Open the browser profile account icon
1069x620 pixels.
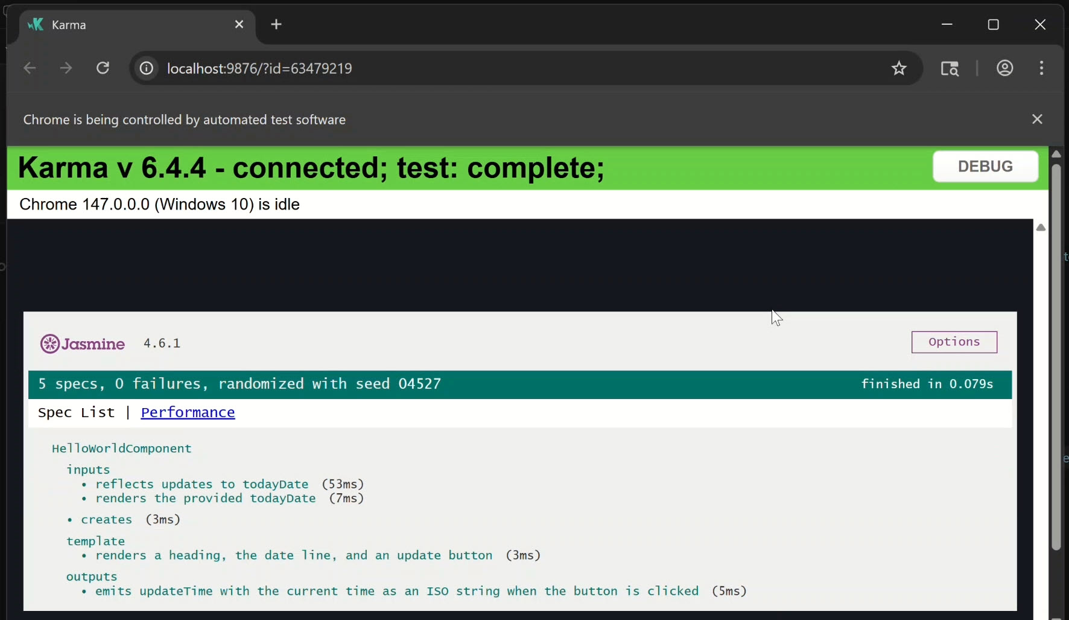[1005, 68]
